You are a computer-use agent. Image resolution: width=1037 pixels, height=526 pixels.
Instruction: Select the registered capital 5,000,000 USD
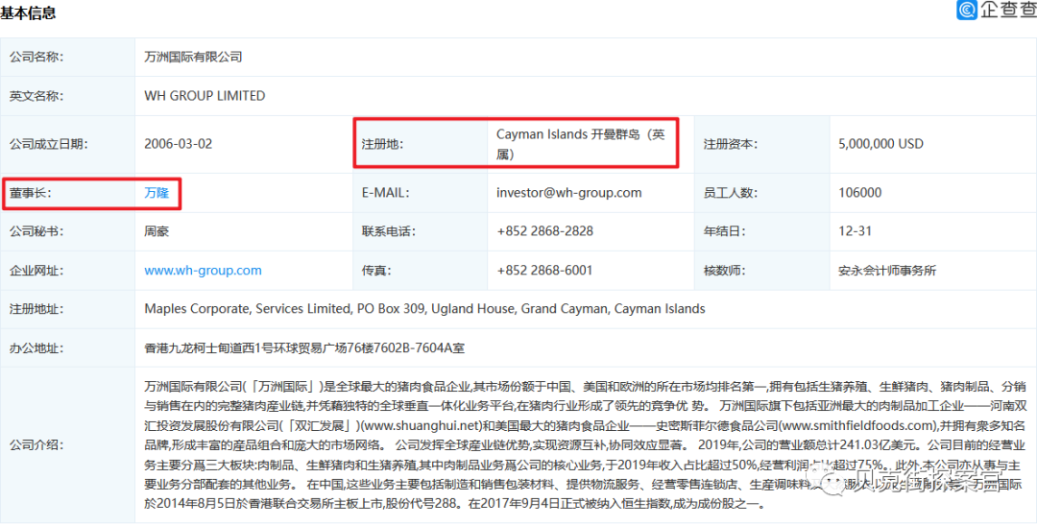[x=880, y=144]
